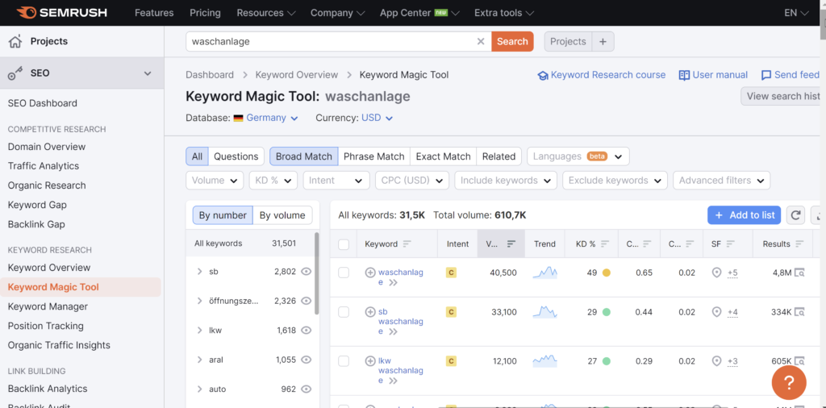Check the waschanlage row checkbox

344,273
